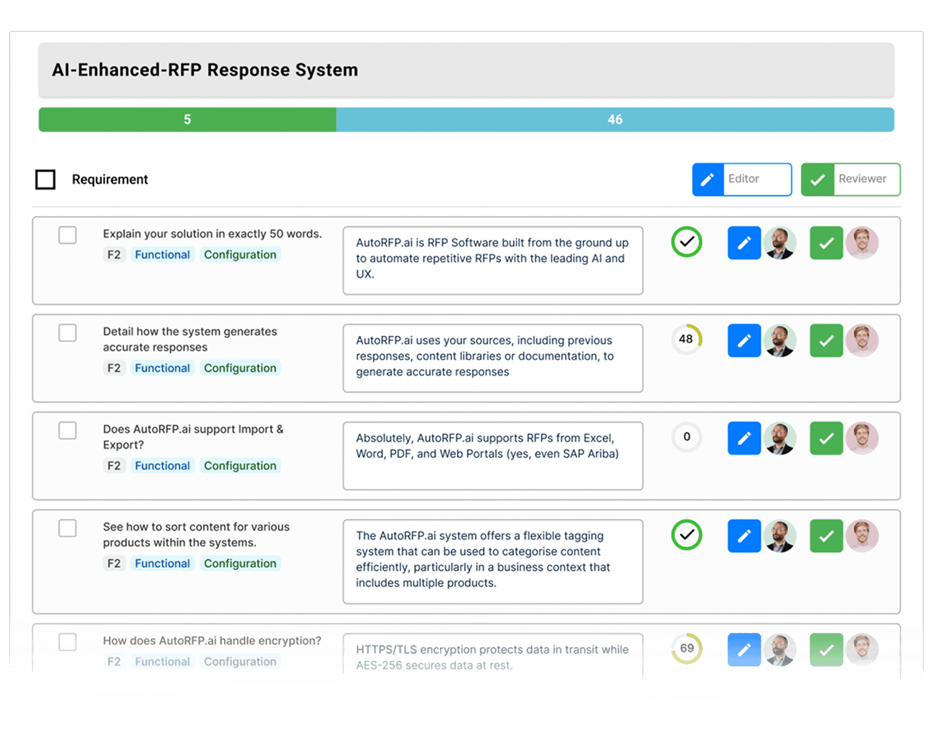This screenshot has height=738, width=933.
Task: Open reviewer avatar on 'Import & Export' row
Action: click(x=862, y=438)
